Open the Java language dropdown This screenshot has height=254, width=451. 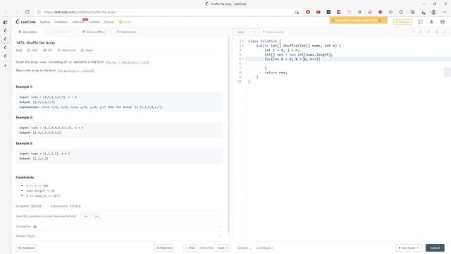[x=246, y=32]
